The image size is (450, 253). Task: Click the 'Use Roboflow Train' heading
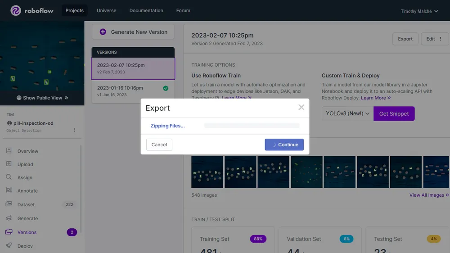coord(216,76)
